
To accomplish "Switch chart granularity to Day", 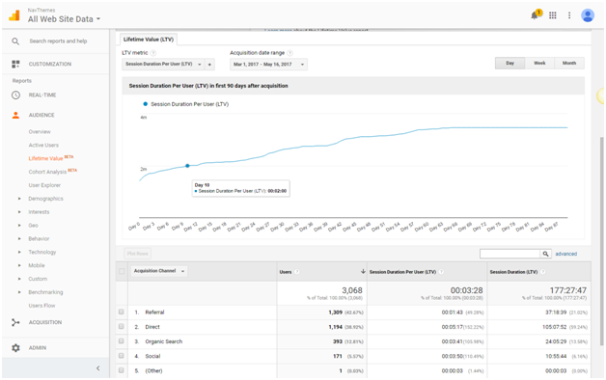I will click(x=510, y=63).
